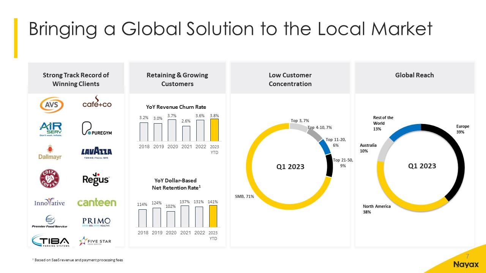Image resolution: width=486 pixels, height=273 pixels.
Task: Click the dark gray Top 4-10 donut segment
Action: 315,134
